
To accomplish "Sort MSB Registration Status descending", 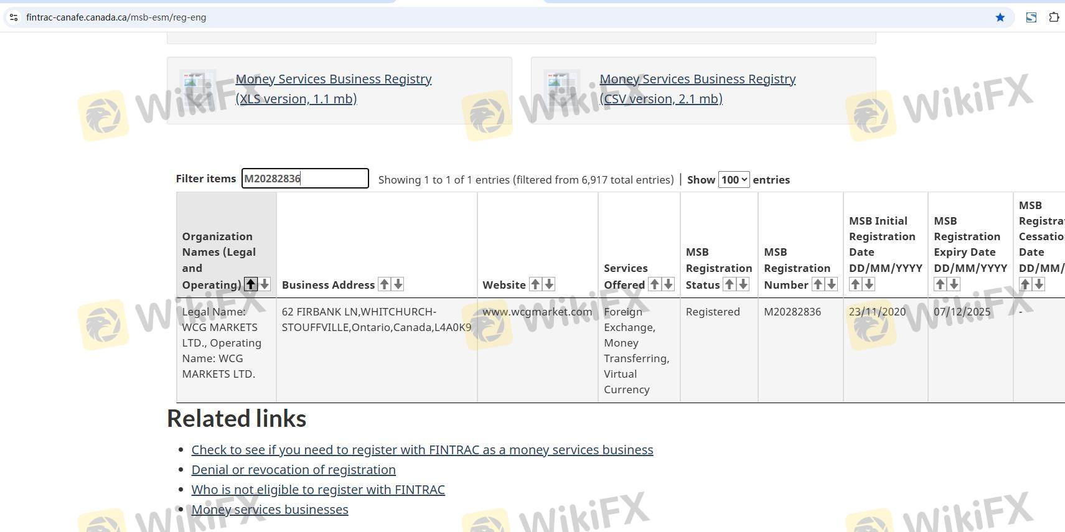I will (743, 284).
